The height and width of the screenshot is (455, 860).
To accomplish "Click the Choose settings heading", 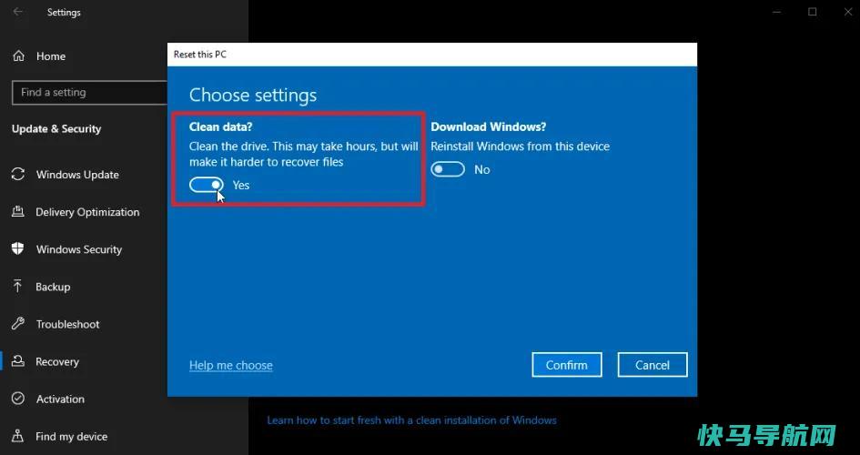I will (x=253, y=95).
